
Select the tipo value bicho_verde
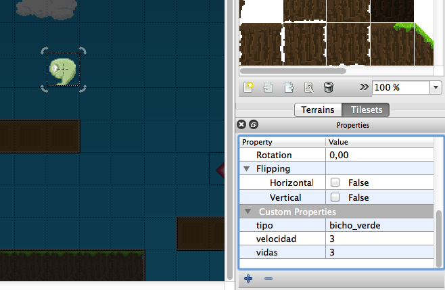tap(379, 225)
